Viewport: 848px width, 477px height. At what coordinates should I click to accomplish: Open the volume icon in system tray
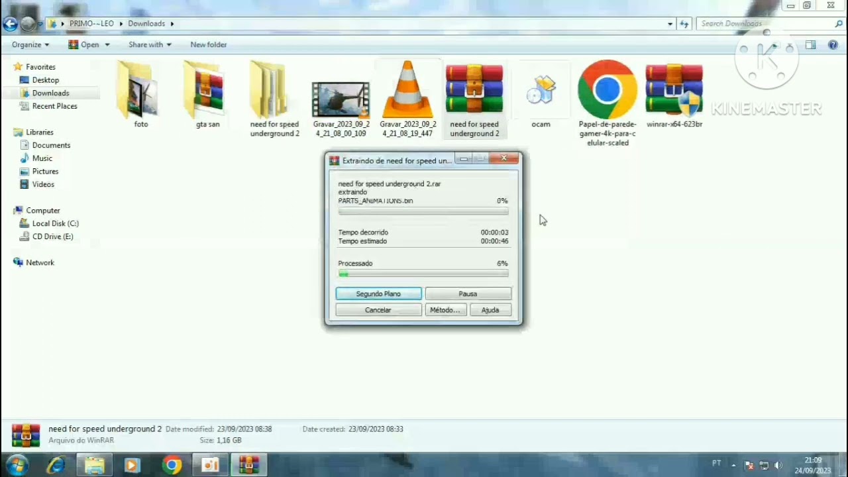click(x=778, y=465)
